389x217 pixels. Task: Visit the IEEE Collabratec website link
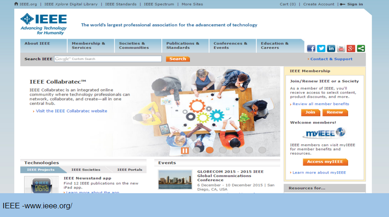click(x=71, y=111)
